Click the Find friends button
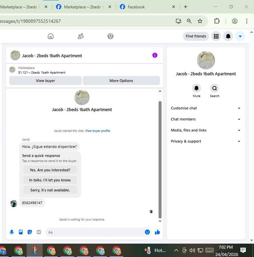Screen dimensions: 254x257 tap(196, 36)
